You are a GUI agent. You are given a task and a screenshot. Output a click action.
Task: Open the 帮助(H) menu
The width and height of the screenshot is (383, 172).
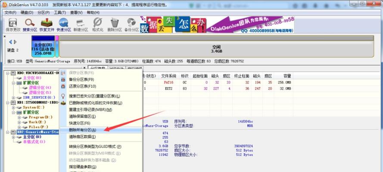93,12
